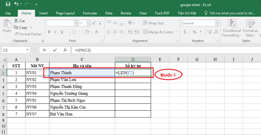This screenshot has width=261, height=135.
Task: Click the Decrease Decimal icon
Action: (x=216, y=32)
